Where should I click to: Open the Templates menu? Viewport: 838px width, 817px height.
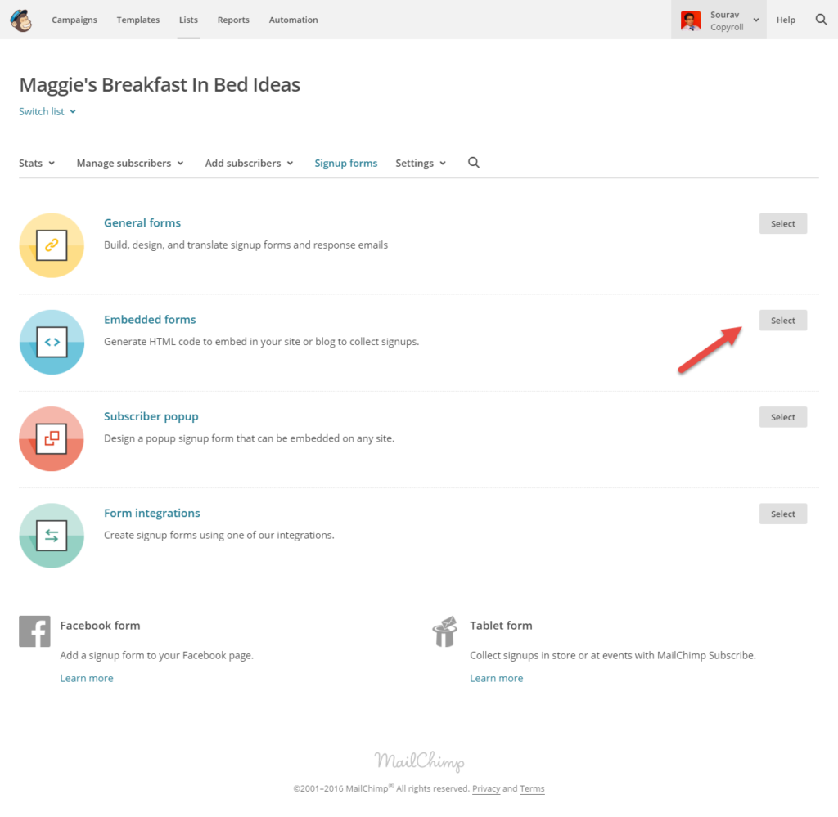(x=137, y=20)
